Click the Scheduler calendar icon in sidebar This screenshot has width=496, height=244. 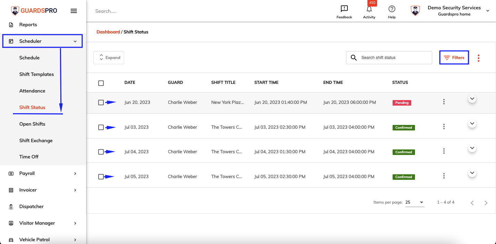[x=11, y=41]
